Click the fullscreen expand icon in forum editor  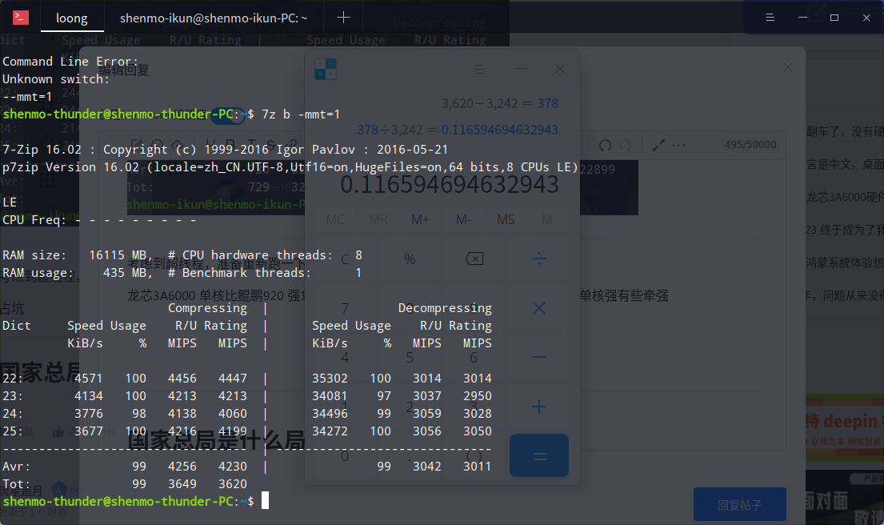point(658,146)
